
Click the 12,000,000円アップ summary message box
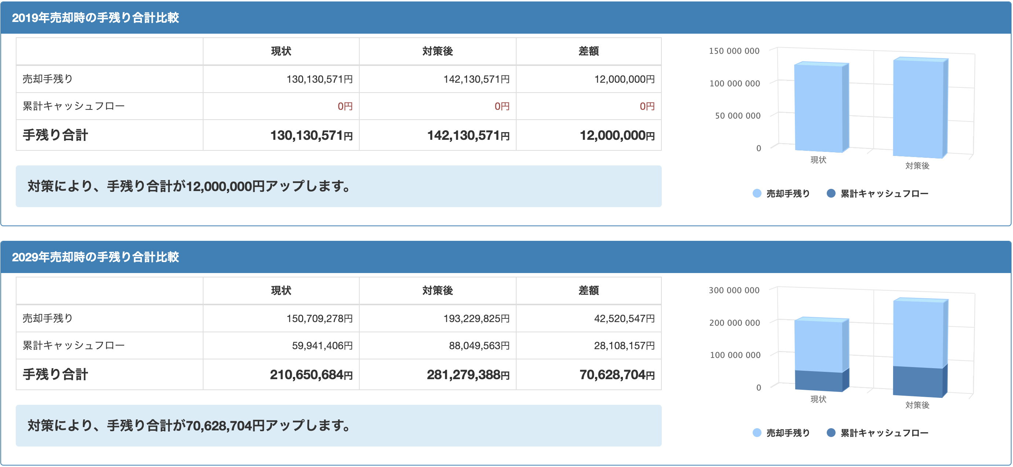click(x=338, y=186)
